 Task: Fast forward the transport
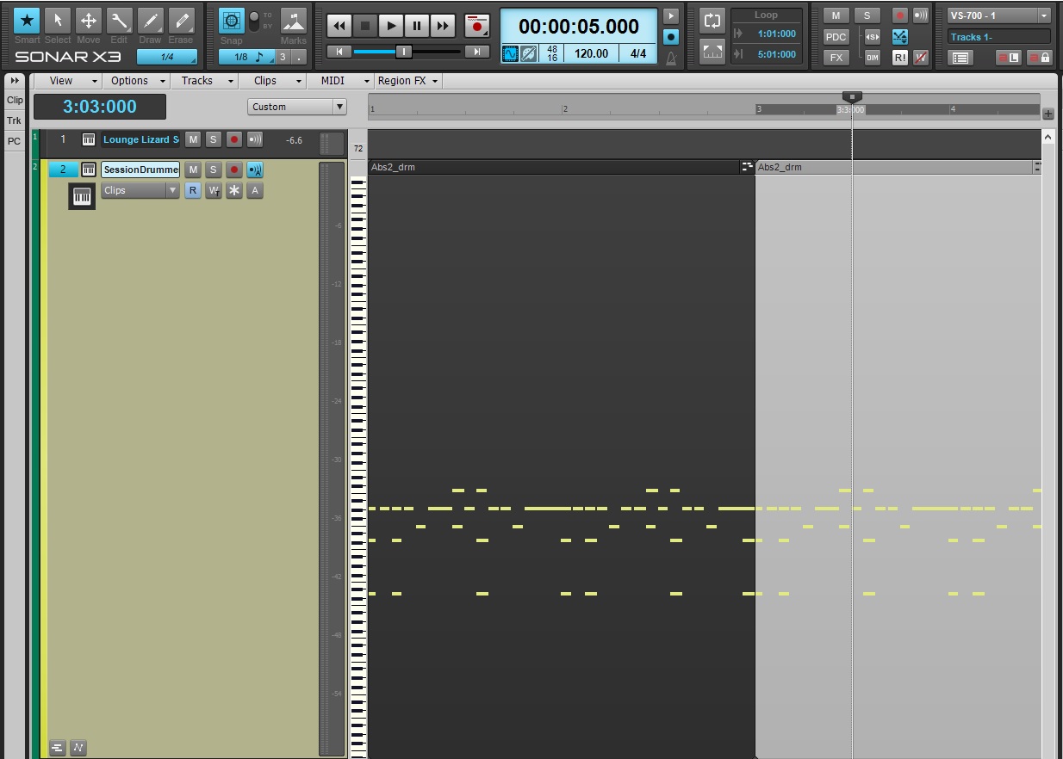click(x=443, y=26)
